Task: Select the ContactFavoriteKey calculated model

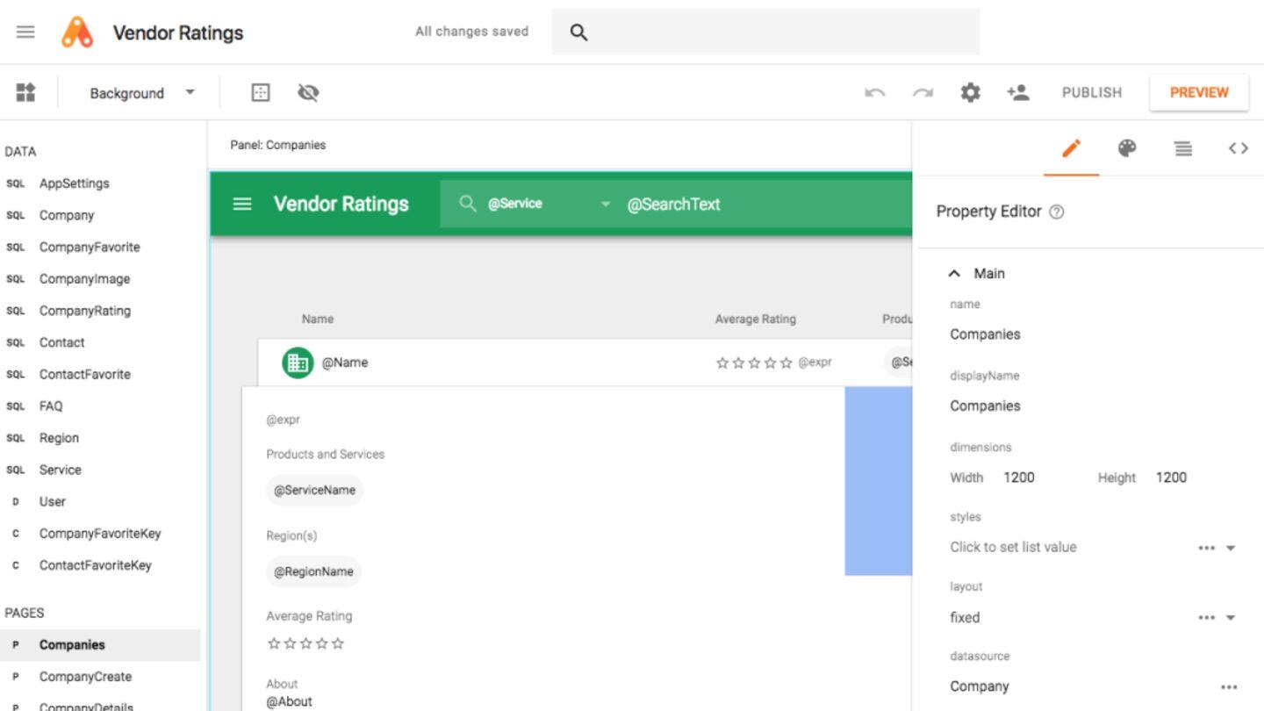Action: [96, 565]
